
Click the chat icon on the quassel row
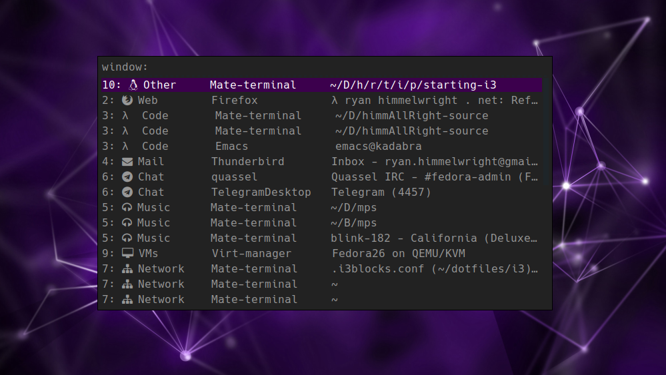(x=127, y=177)
